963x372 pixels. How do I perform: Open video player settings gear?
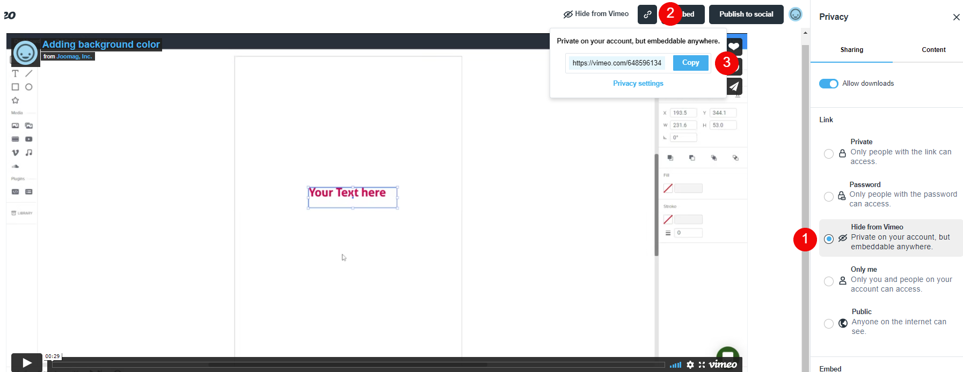point(690,364)
